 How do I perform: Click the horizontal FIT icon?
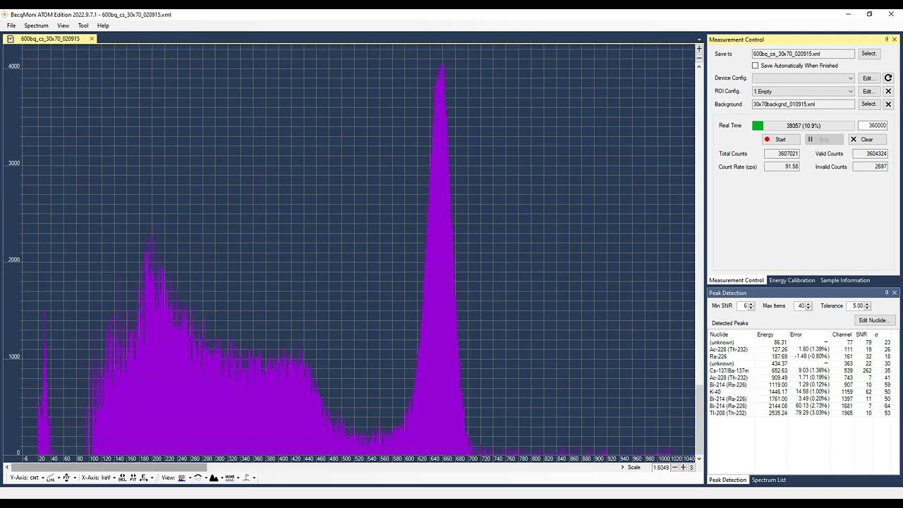(133, 478)
